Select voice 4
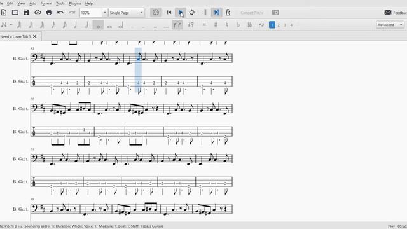 tap(291, 25)
